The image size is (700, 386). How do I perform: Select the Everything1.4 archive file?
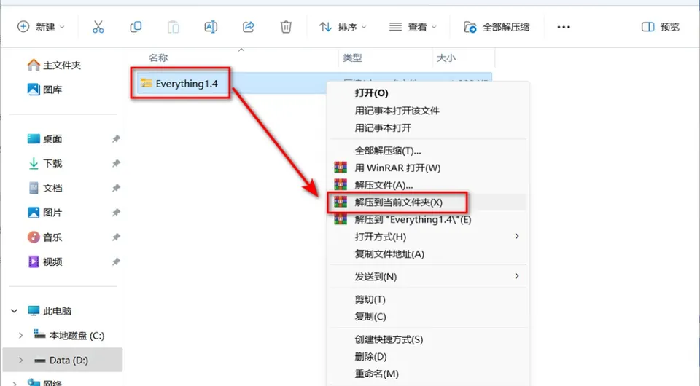[x=180, y=83]
